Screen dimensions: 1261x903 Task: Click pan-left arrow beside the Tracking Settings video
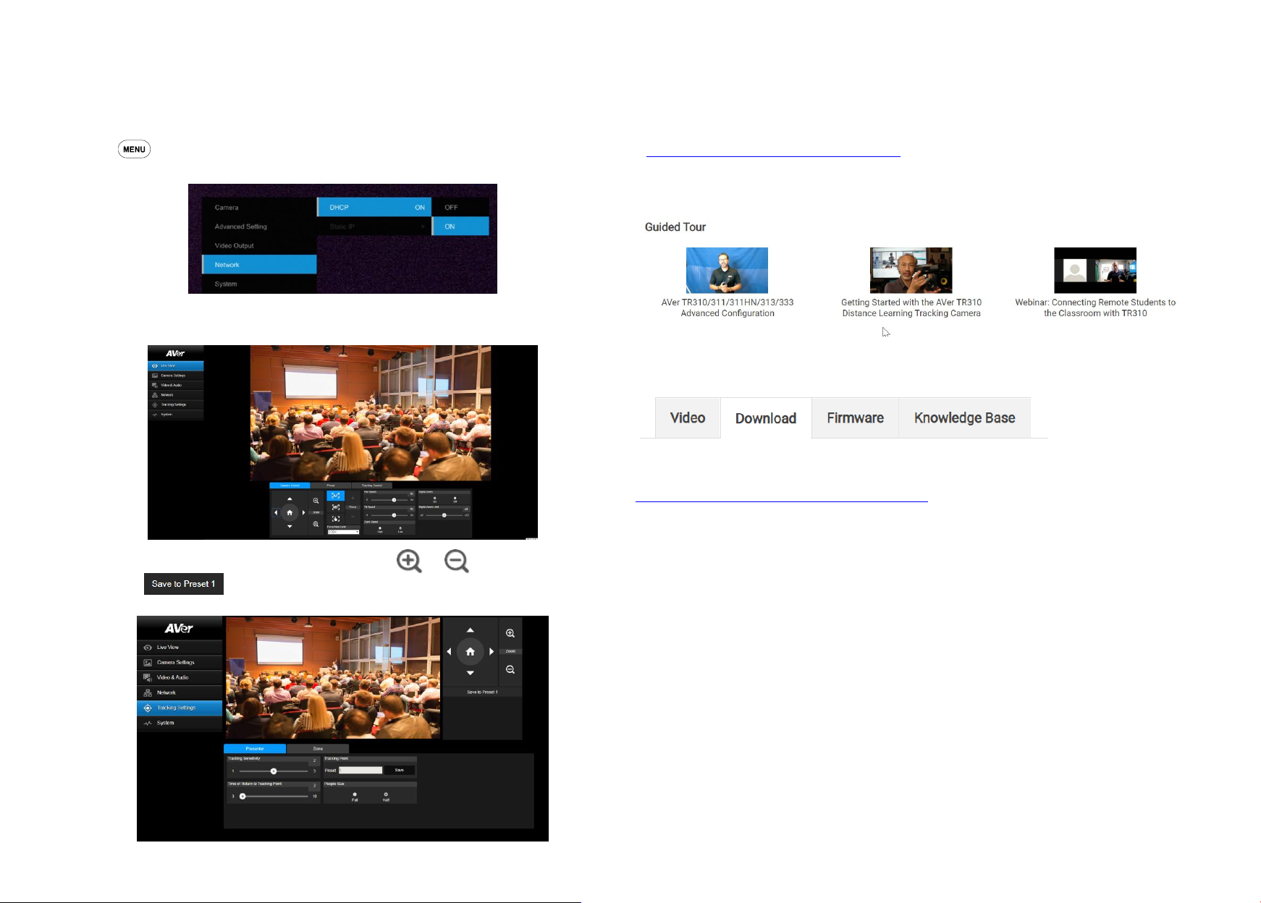449,651
